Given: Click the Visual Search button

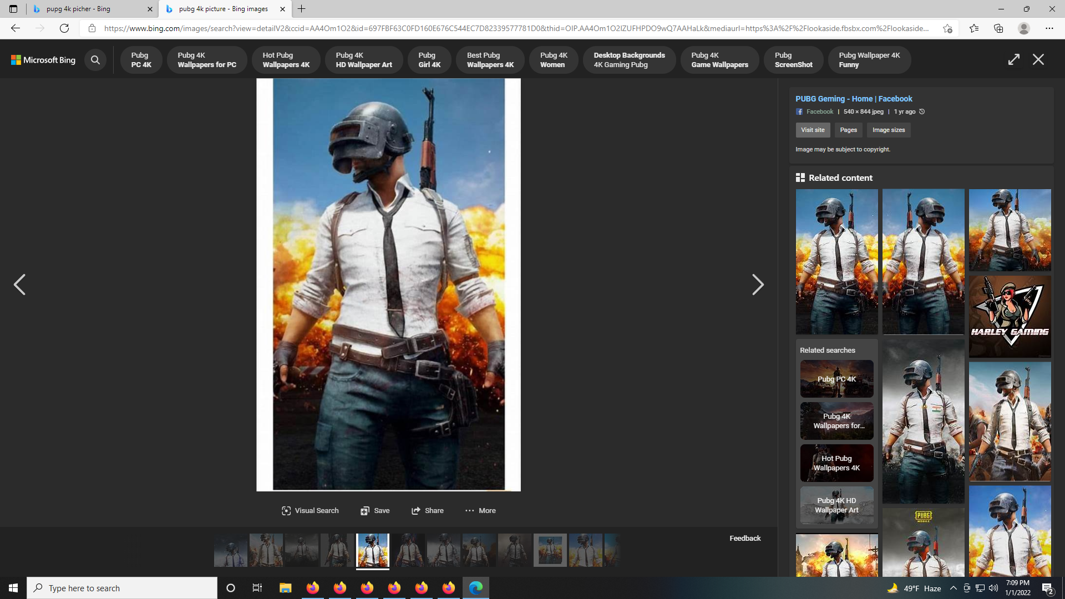Looking at the screenshot, I should (x=310, y=510).
